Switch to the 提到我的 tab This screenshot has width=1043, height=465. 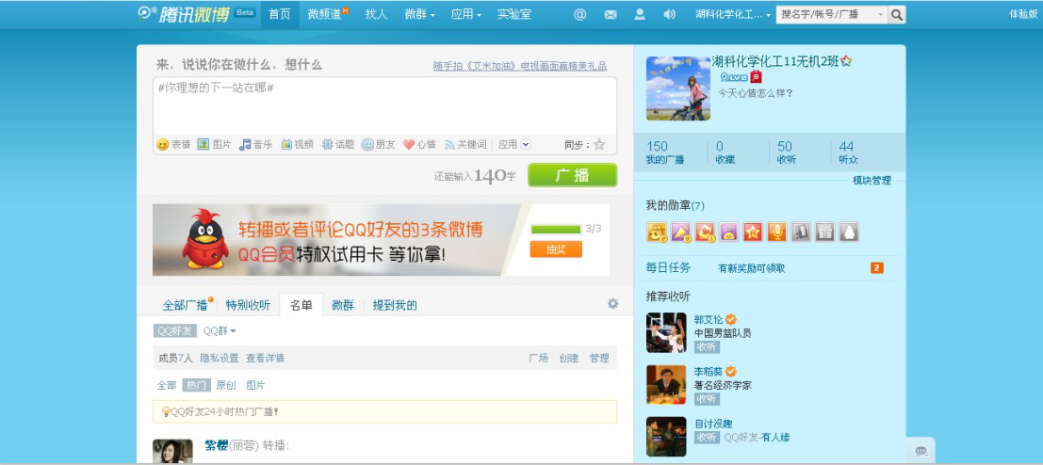pyautogui.click(x=395, y=306)
